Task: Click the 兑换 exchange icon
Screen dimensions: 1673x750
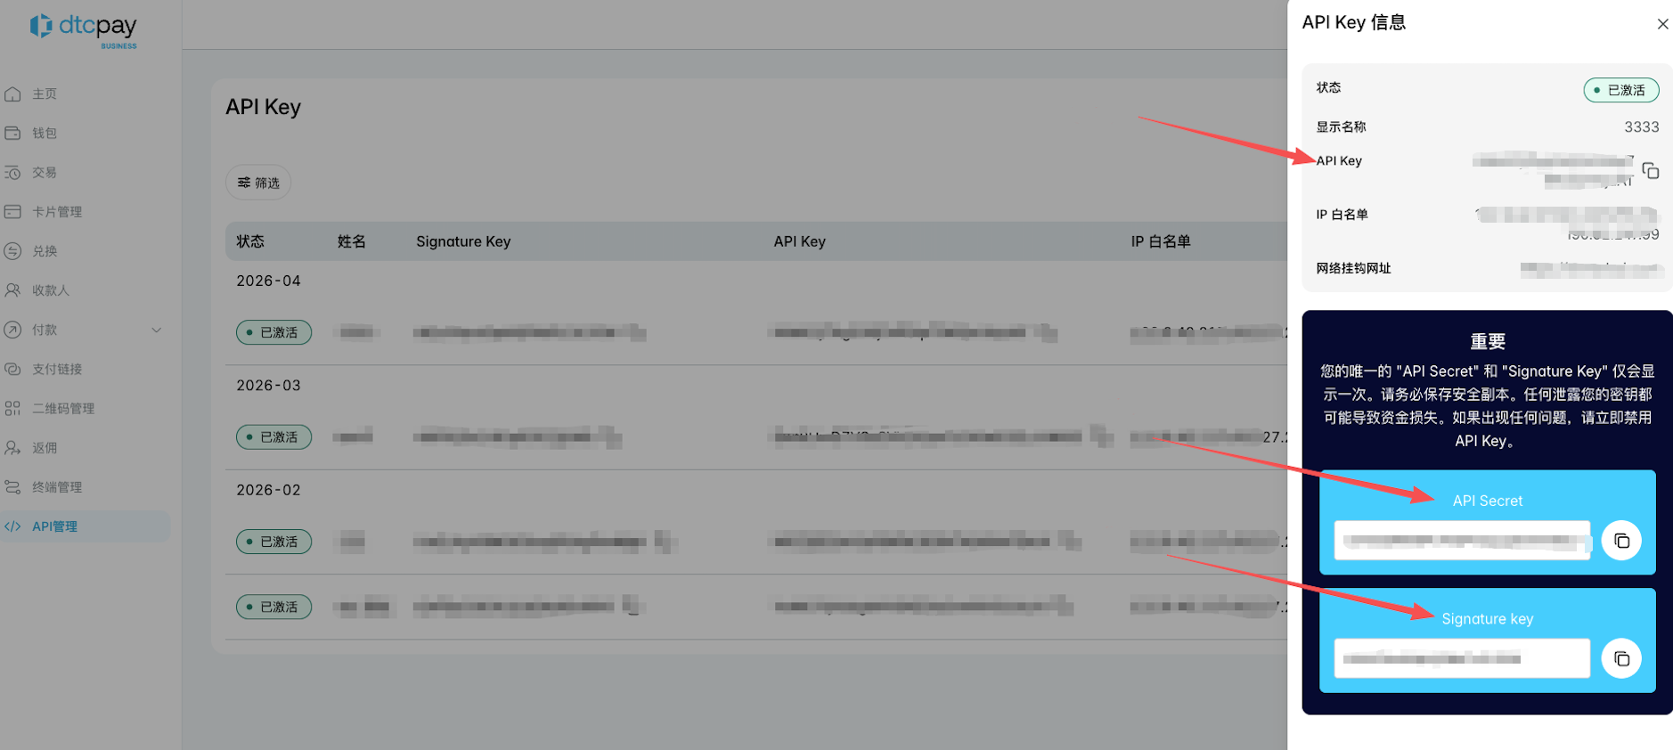Action: 13,251
